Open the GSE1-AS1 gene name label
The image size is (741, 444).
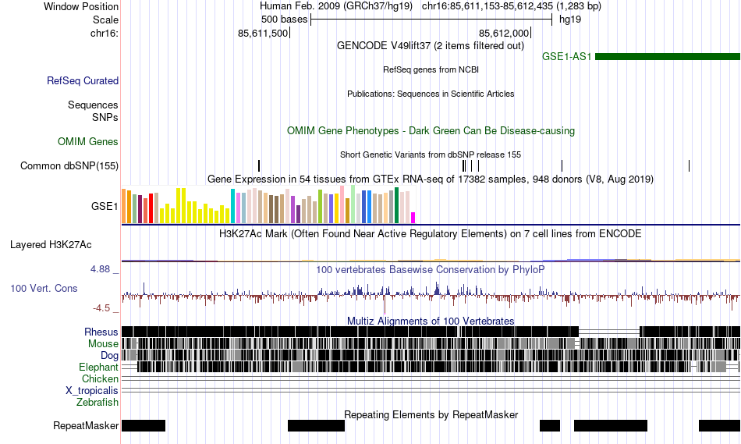click(566, 57)
